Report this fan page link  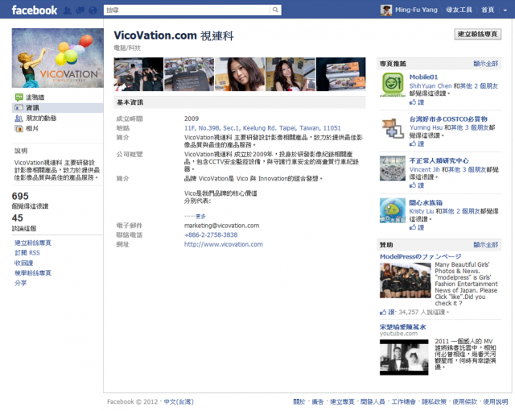(33, 273)
